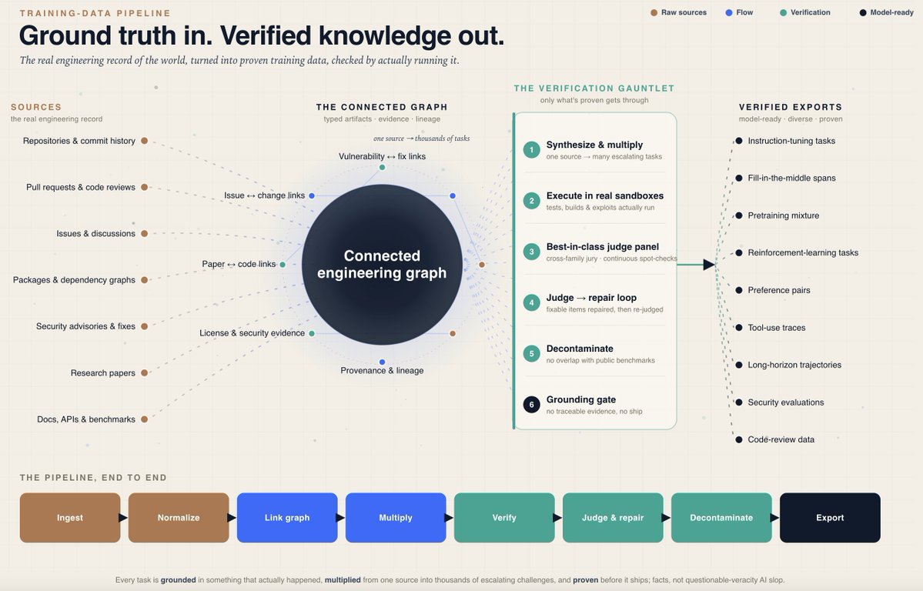The image size is (923, 591).
Task: Click 'Docs, APIs & benchmarks' label
Action: [x=86, y=419]
